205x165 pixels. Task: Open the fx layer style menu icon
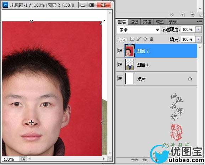145,160
